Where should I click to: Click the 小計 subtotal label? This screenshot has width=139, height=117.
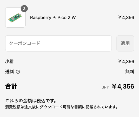(9, 61)
